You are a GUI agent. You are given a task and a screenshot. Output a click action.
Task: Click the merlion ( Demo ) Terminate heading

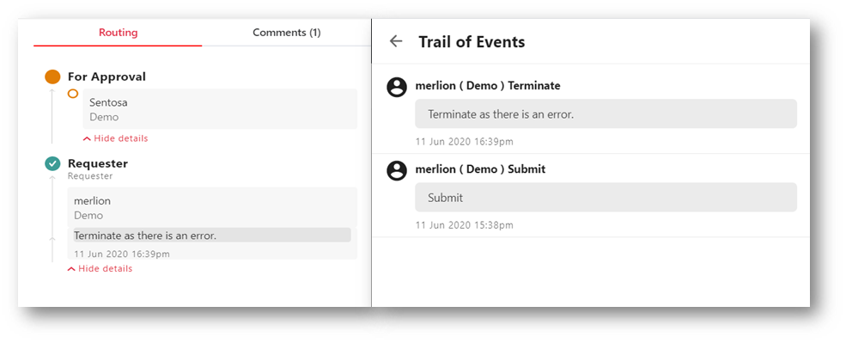pos(488,86)
